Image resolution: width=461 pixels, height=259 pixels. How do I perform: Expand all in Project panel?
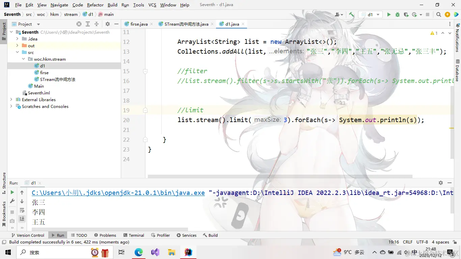pyautogui.click(x=88, y=24)
